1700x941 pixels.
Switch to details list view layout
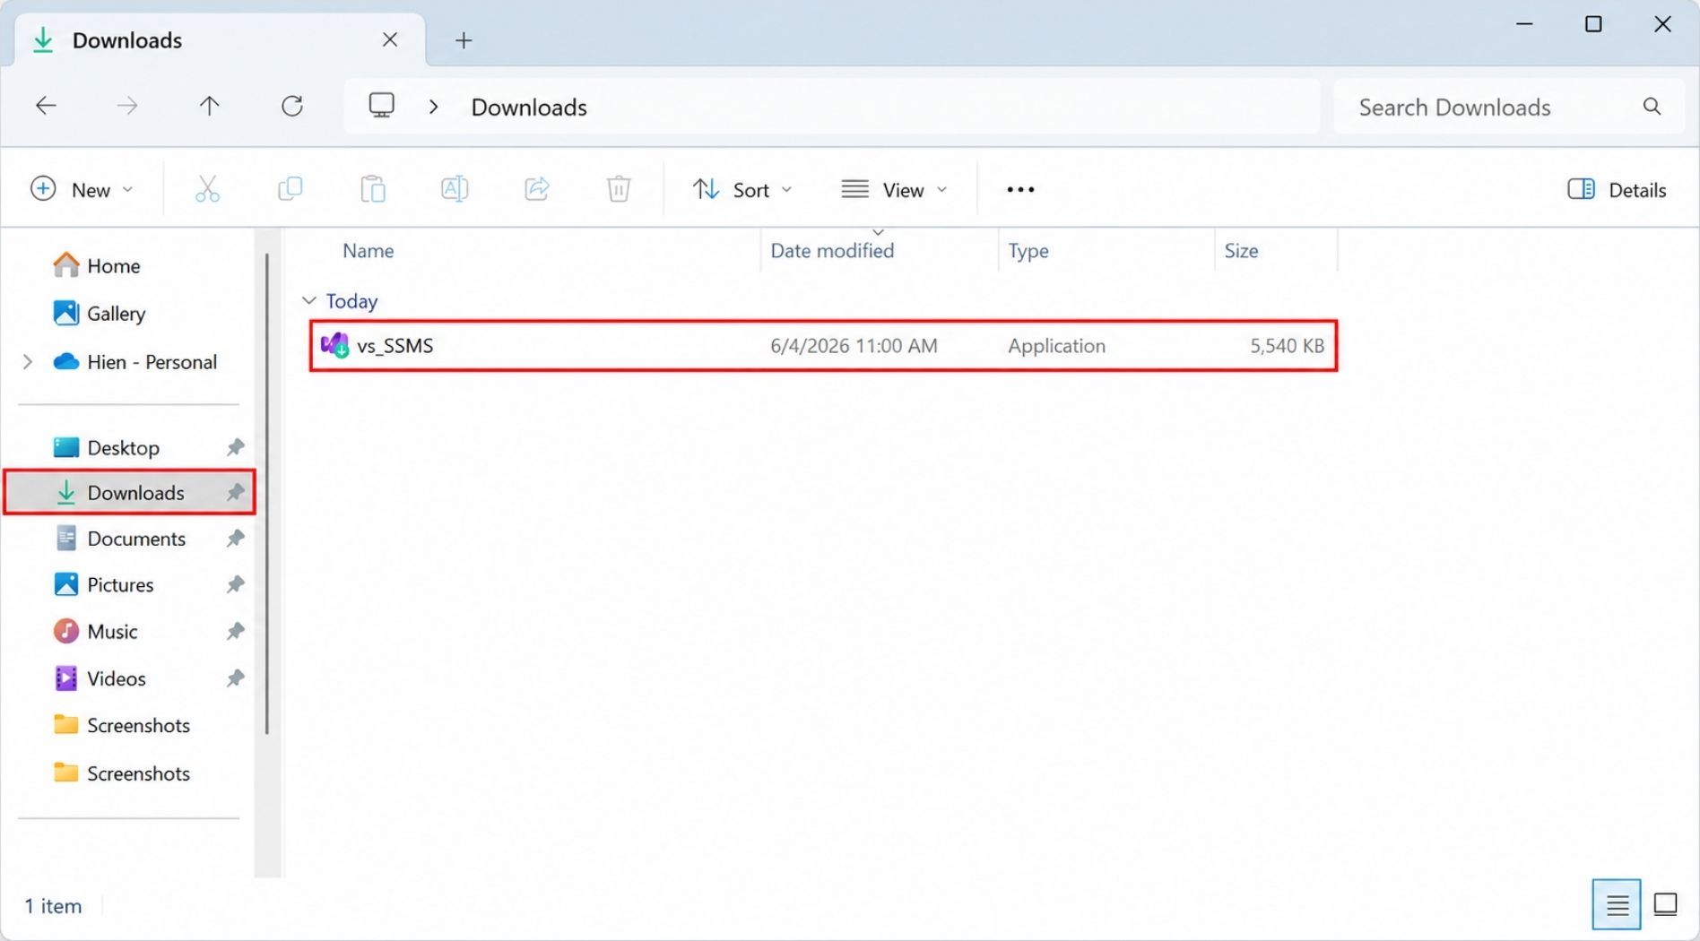tap(1617, 905)
